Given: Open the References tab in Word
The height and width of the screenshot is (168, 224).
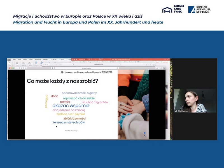Looking at the screenshot, I should tap(38, 59).
